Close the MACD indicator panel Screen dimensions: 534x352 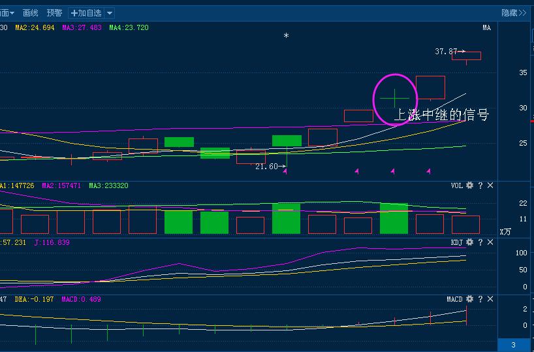tap(490, 299)
